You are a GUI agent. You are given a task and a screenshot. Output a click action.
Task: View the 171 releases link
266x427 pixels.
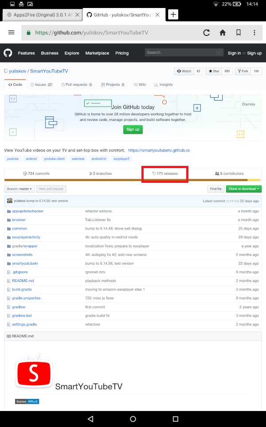pyautogui.click(x=165, y=173)
